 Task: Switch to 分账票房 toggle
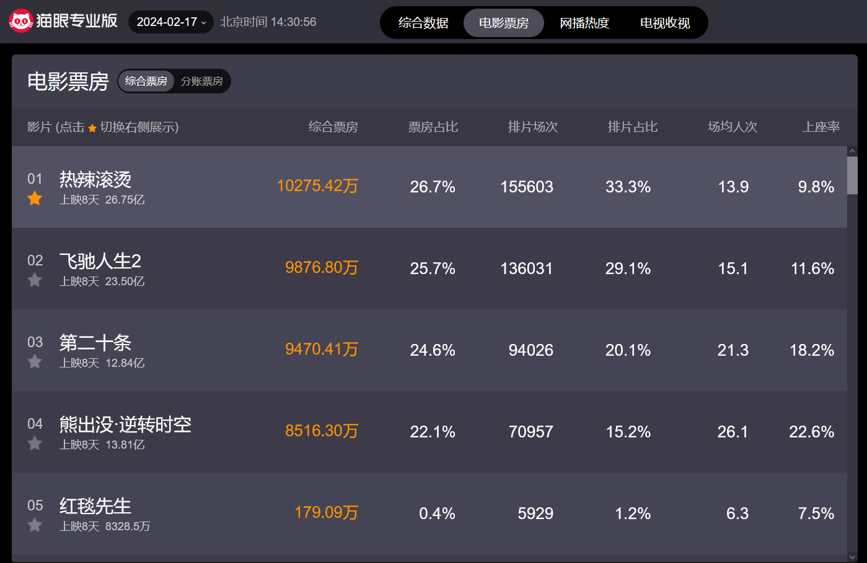tap(202, 81)
